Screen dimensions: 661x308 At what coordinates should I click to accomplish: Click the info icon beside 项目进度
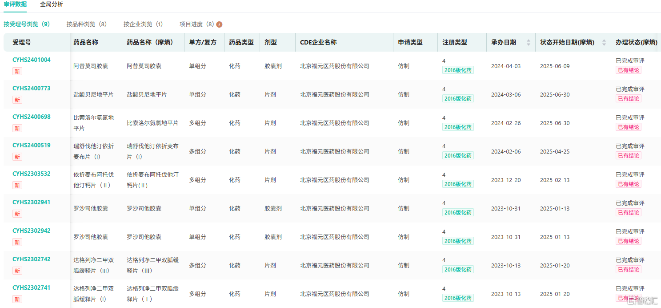[x=219, y=24]
